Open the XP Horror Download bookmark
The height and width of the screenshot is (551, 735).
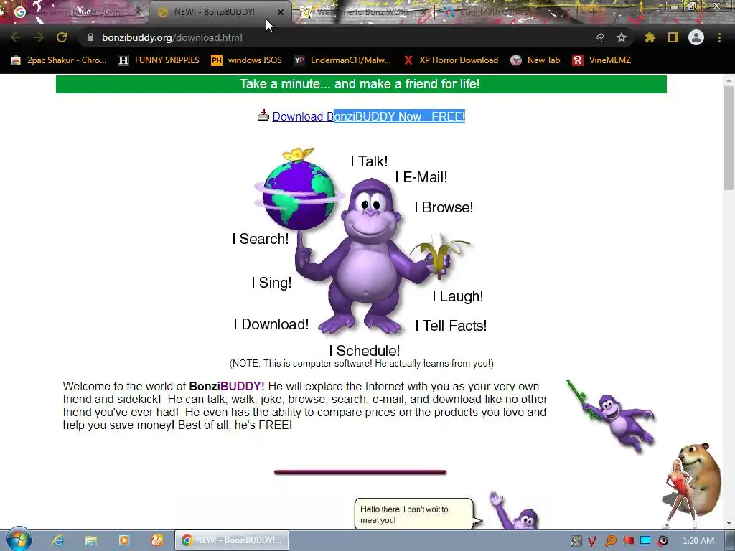[x=451, y=60]
